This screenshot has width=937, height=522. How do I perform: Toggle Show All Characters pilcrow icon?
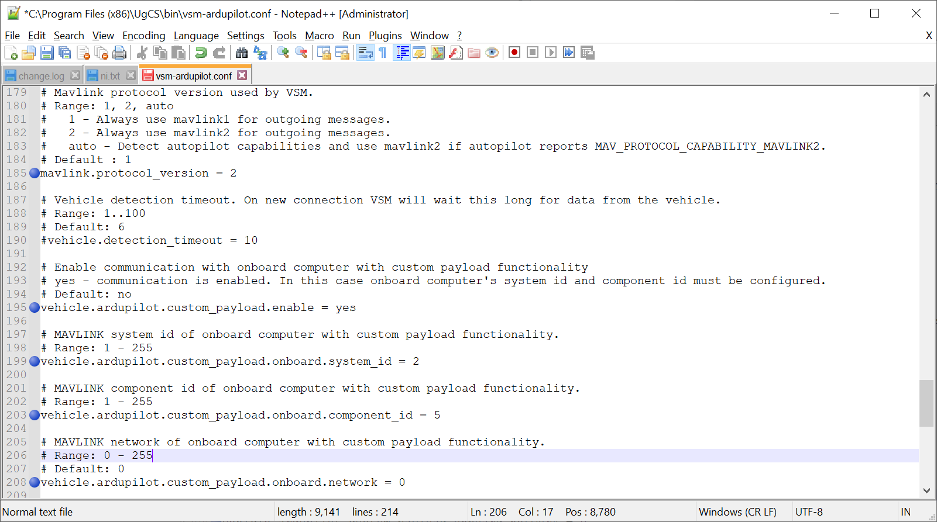pos(383,53)
